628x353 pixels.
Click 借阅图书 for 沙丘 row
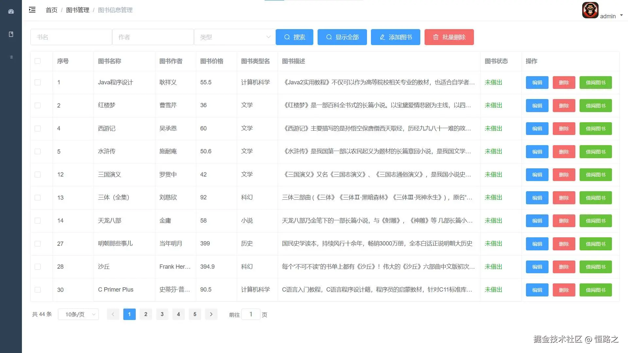[x=595, y=267]
